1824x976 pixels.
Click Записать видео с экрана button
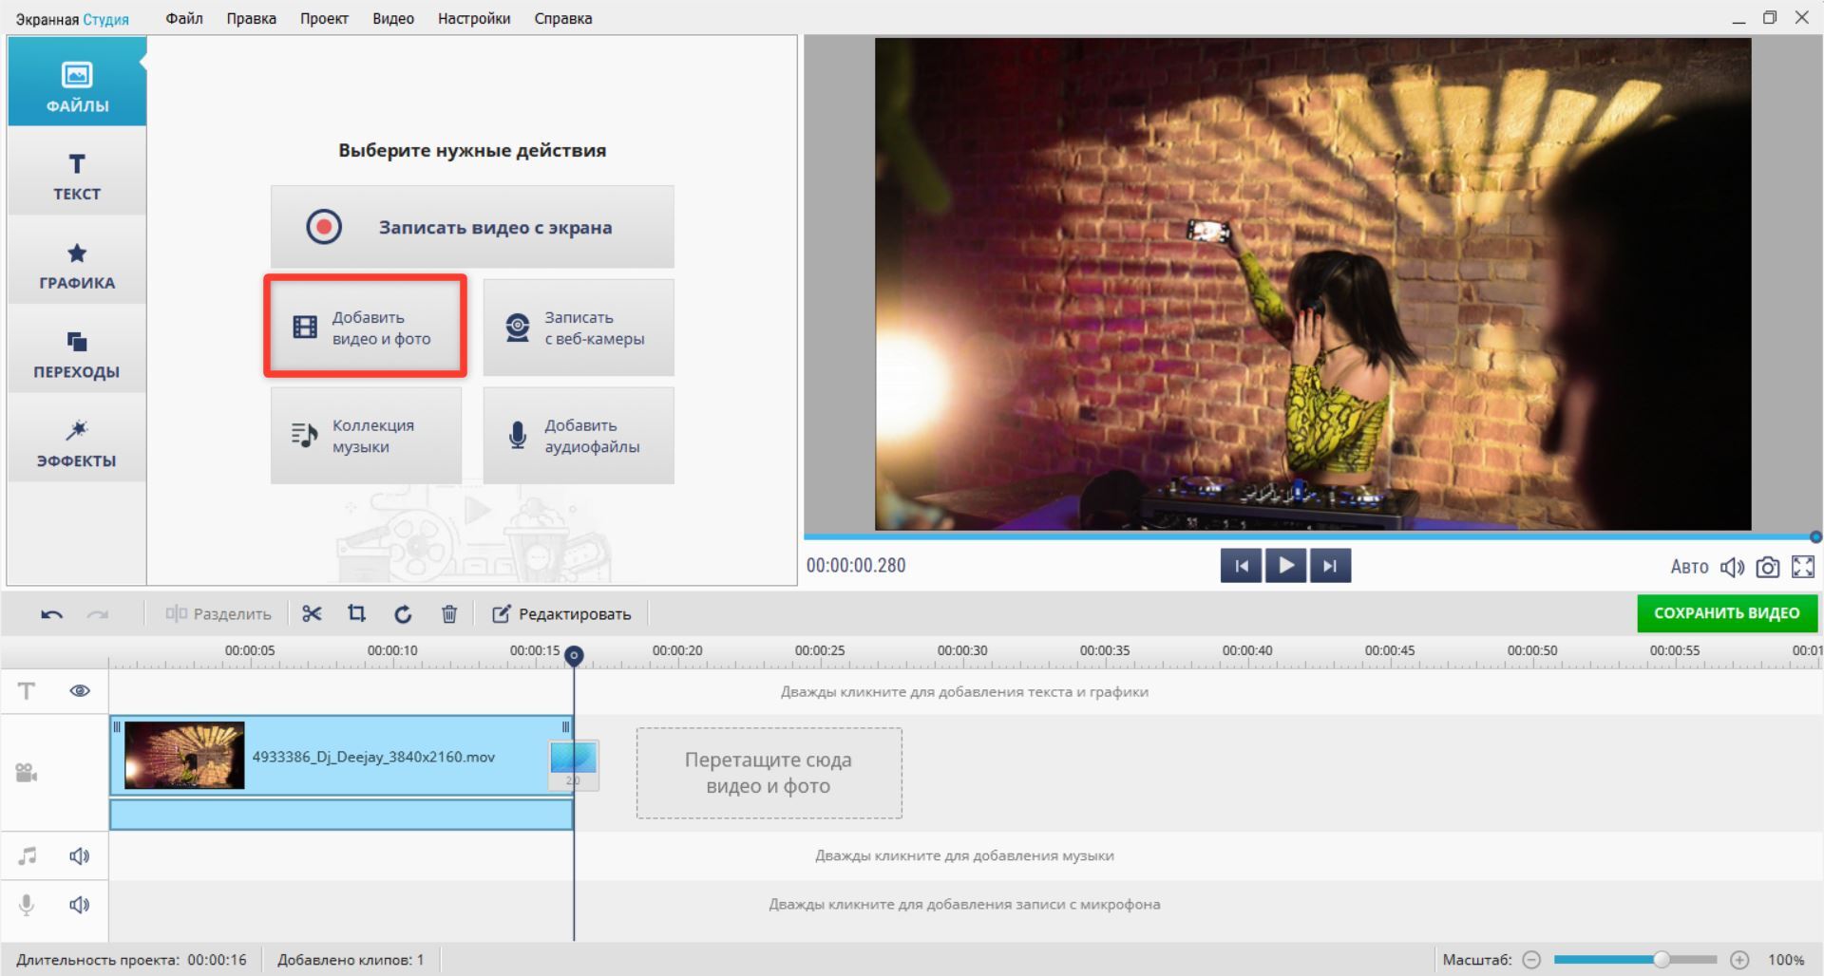coord(472,227)
